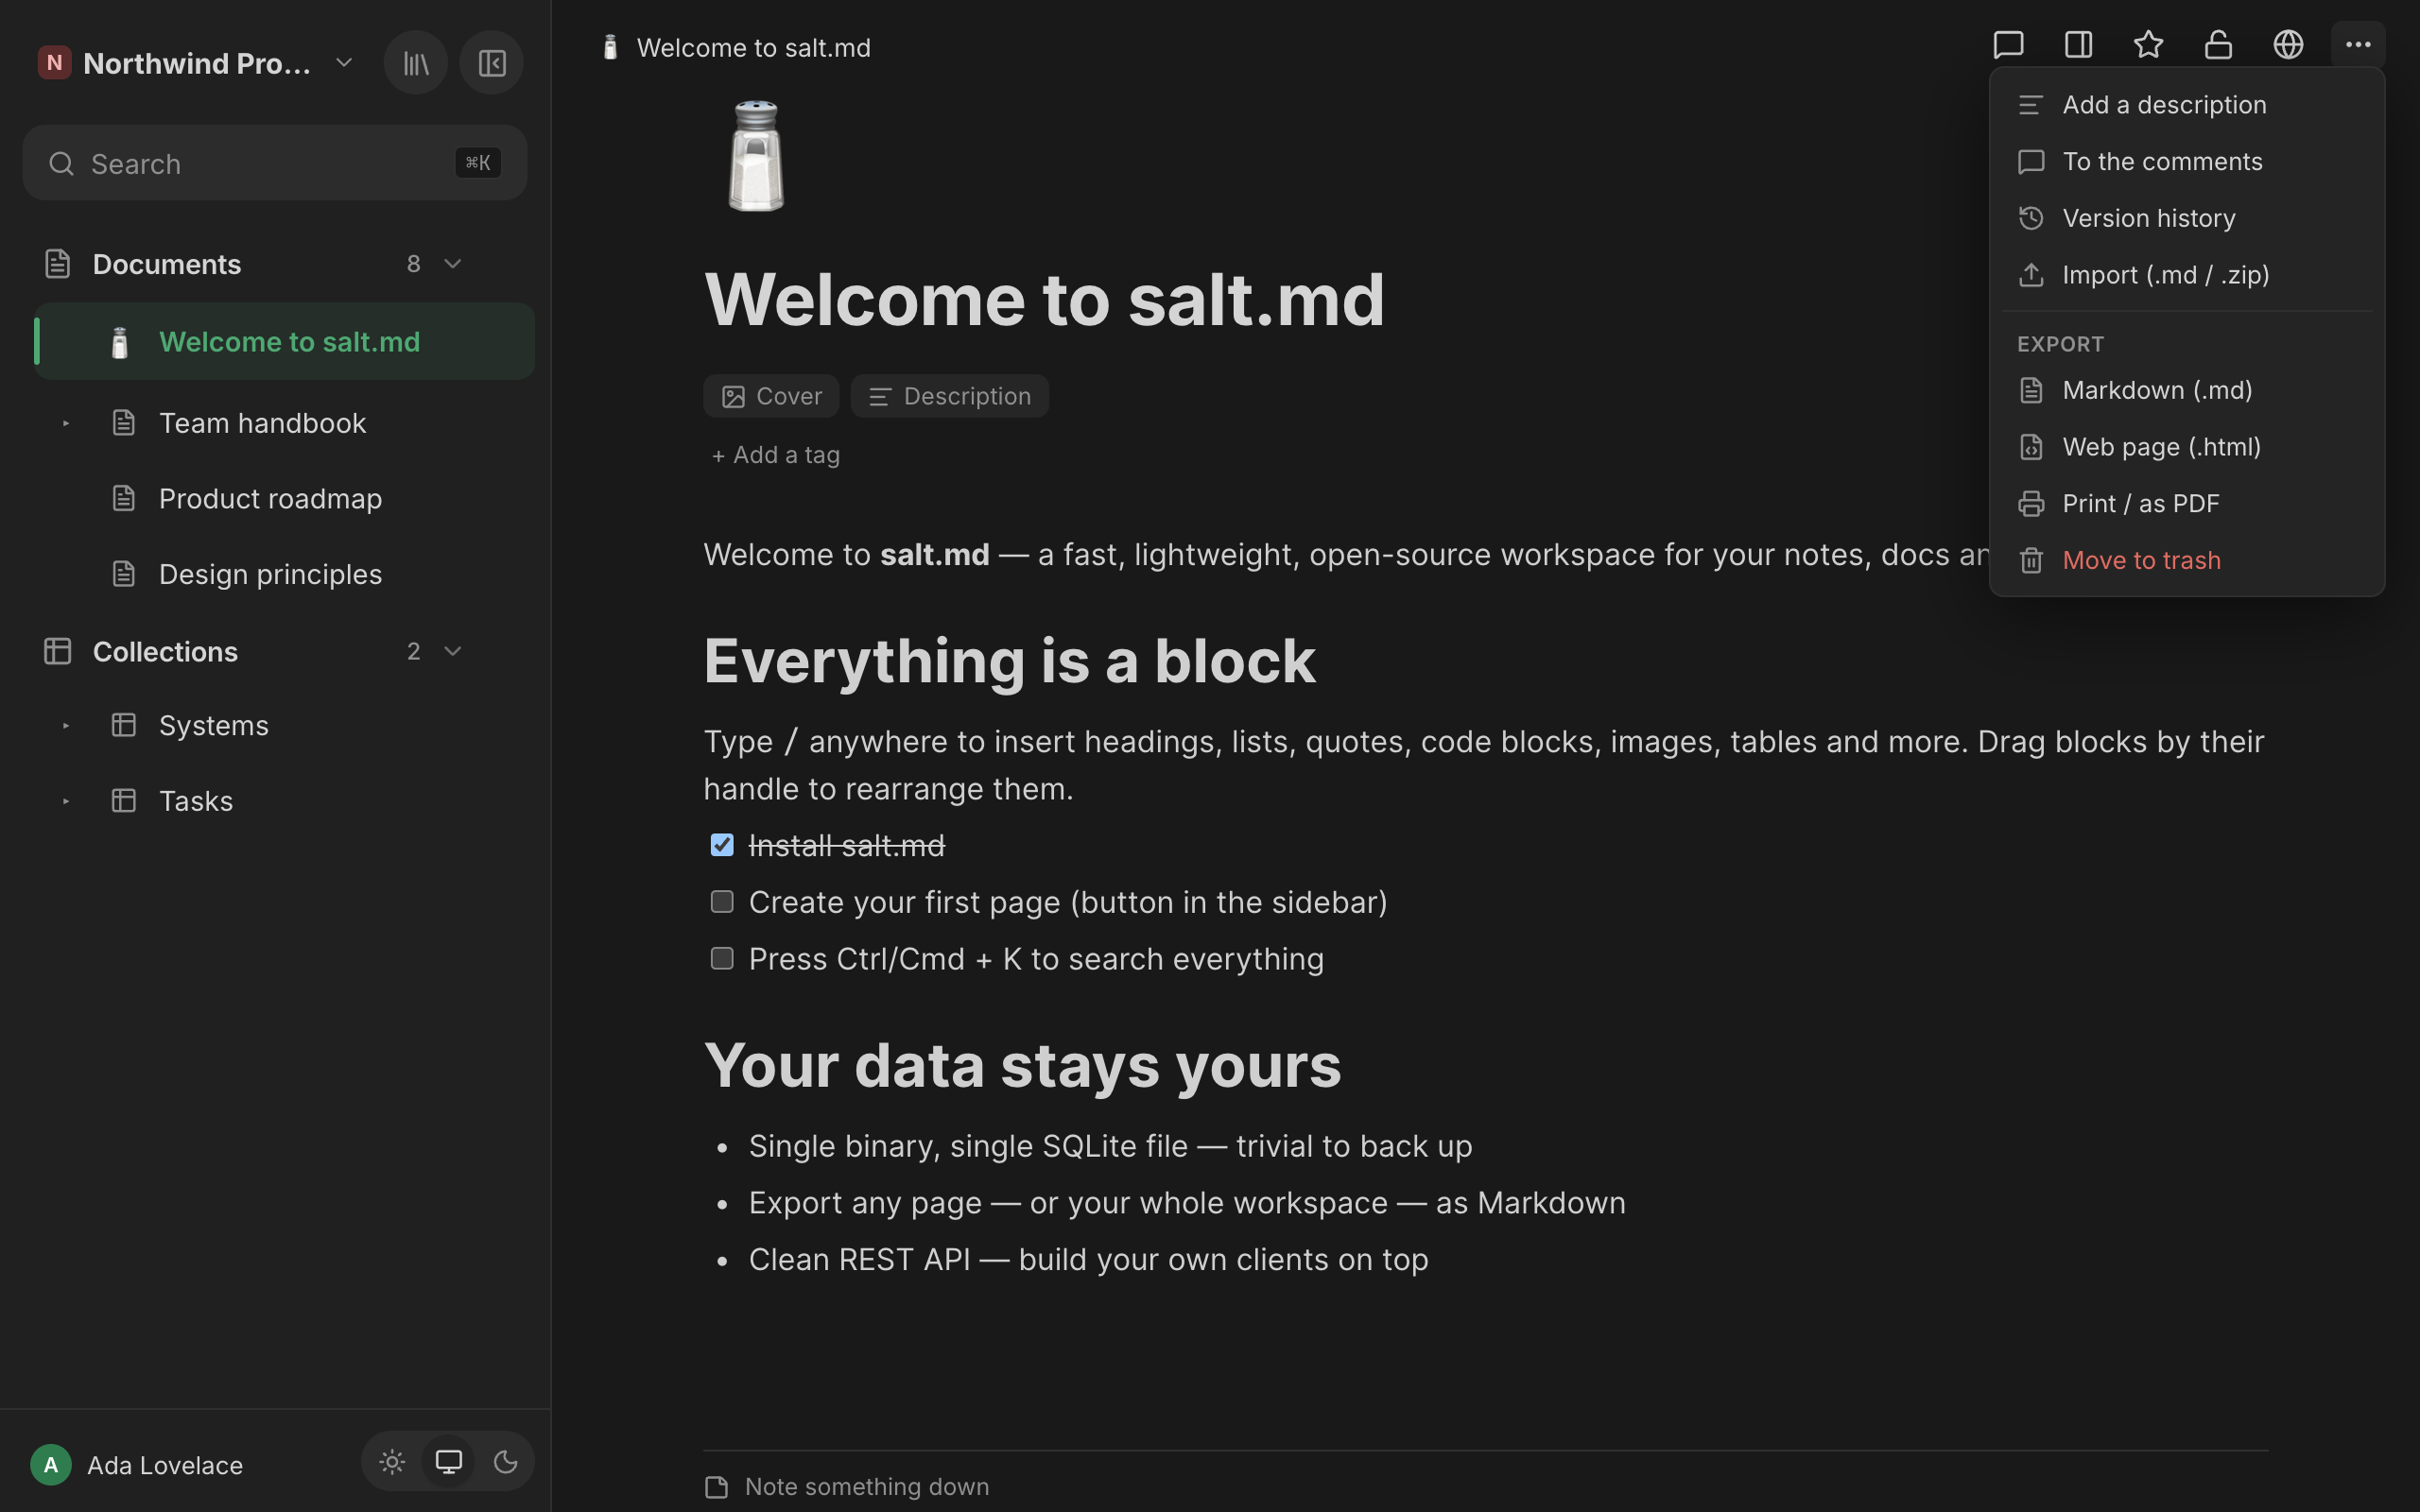This screenshot has height=1512, width=2420.
Task: Click the Documents section icon
Action: 58,264
